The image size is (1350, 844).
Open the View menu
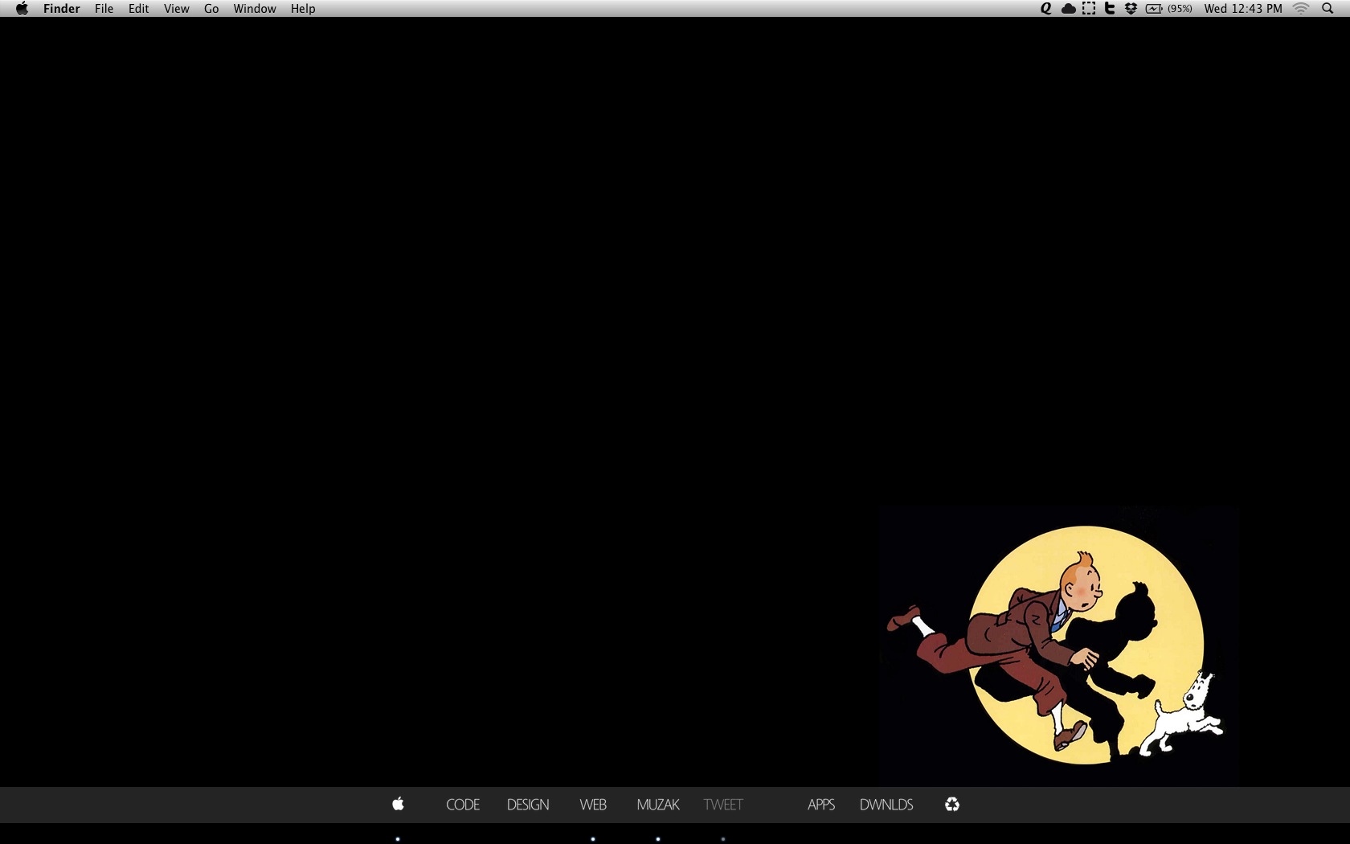click(x=176, y=9)
